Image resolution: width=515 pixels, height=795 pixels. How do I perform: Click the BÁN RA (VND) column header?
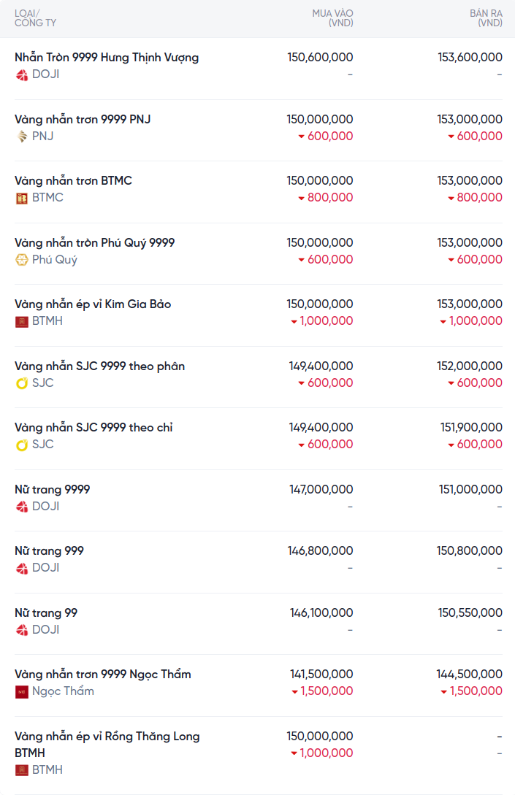[x=486, y=18]
